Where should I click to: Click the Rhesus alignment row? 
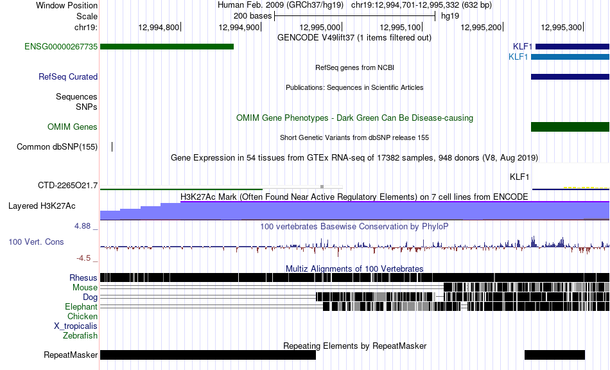coord(354,277)
